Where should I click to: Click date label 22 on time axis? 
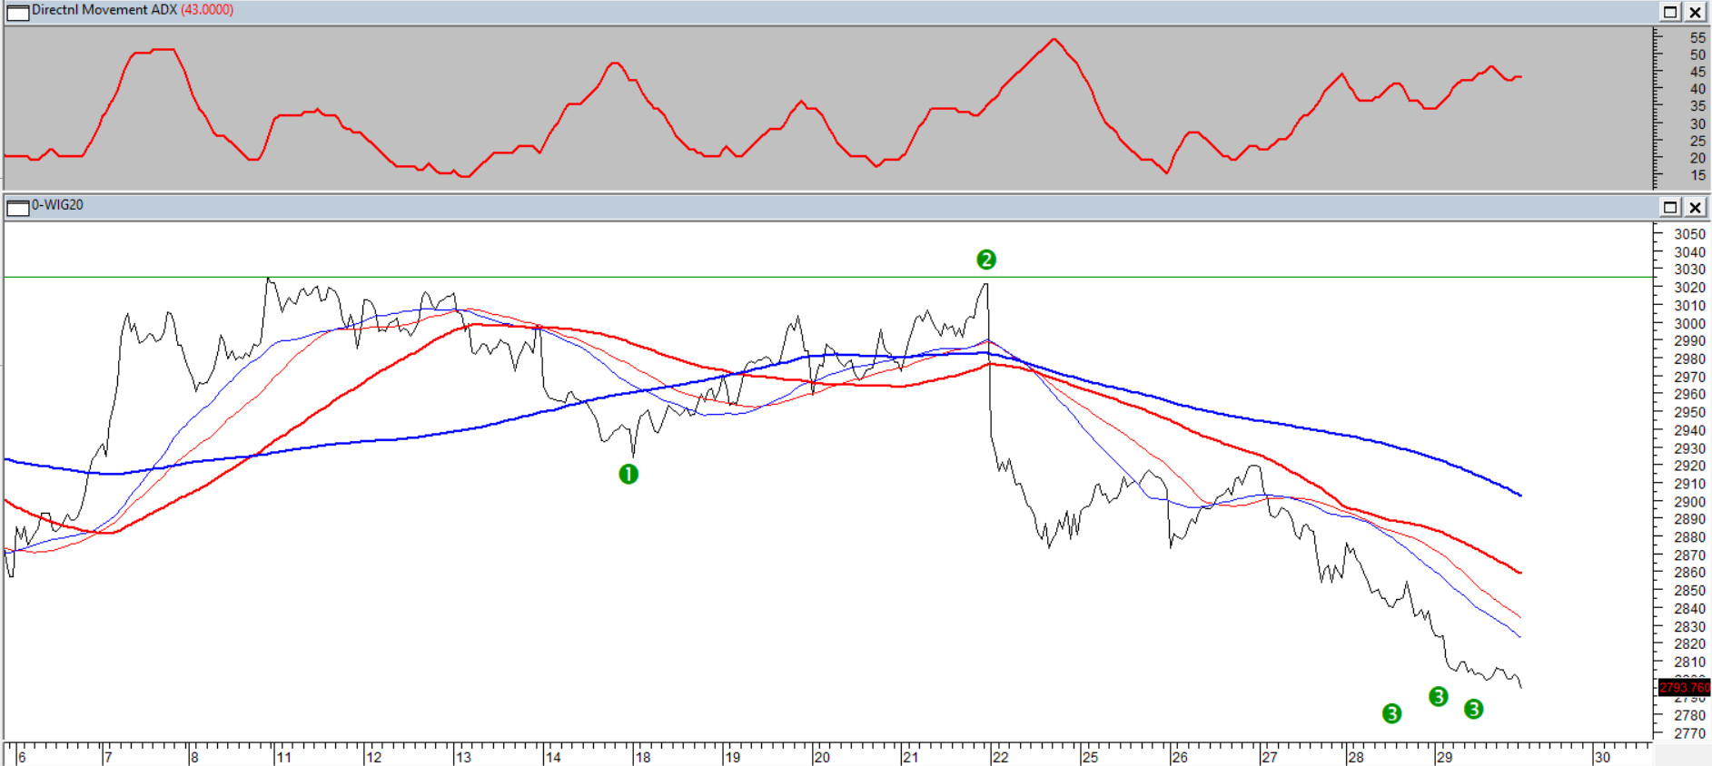click(x=1000, y=757)
